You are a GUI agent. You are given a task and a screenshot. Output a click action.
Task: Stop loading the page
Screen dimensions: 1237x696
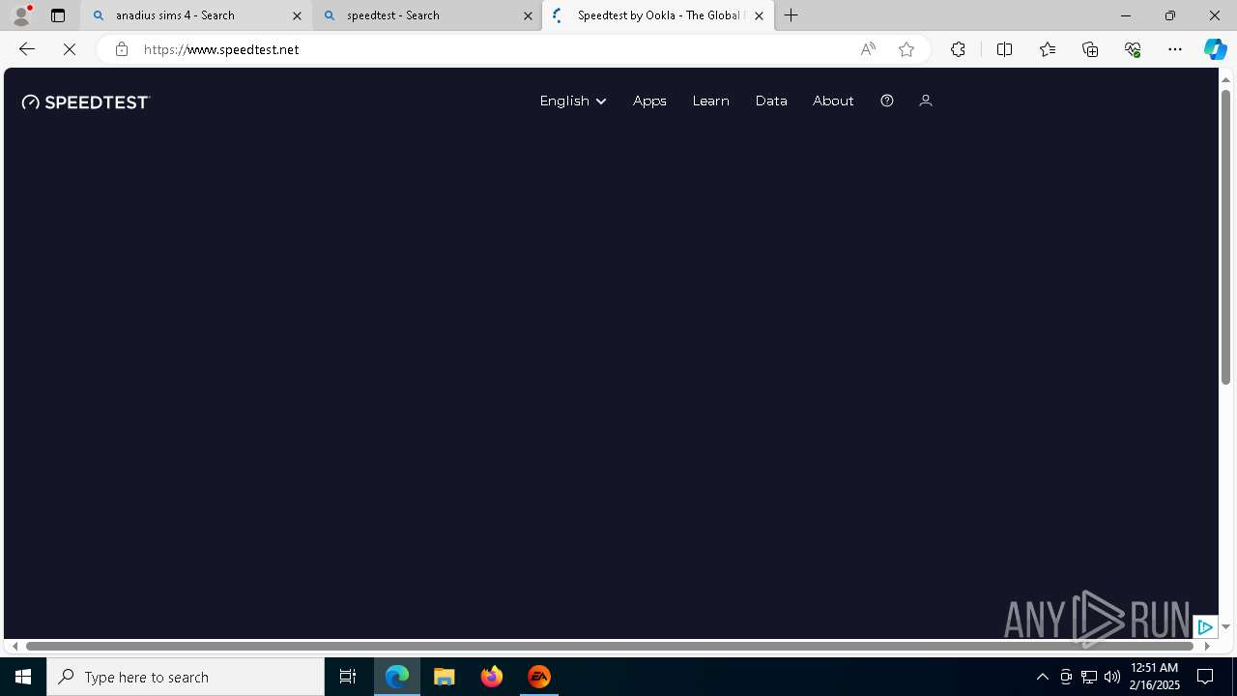[70, 49]
